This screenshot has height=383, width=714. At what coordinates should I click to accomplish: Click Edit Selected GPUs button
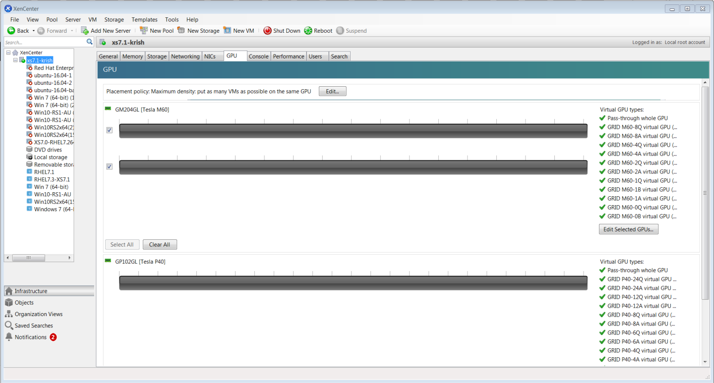point(628,229)
